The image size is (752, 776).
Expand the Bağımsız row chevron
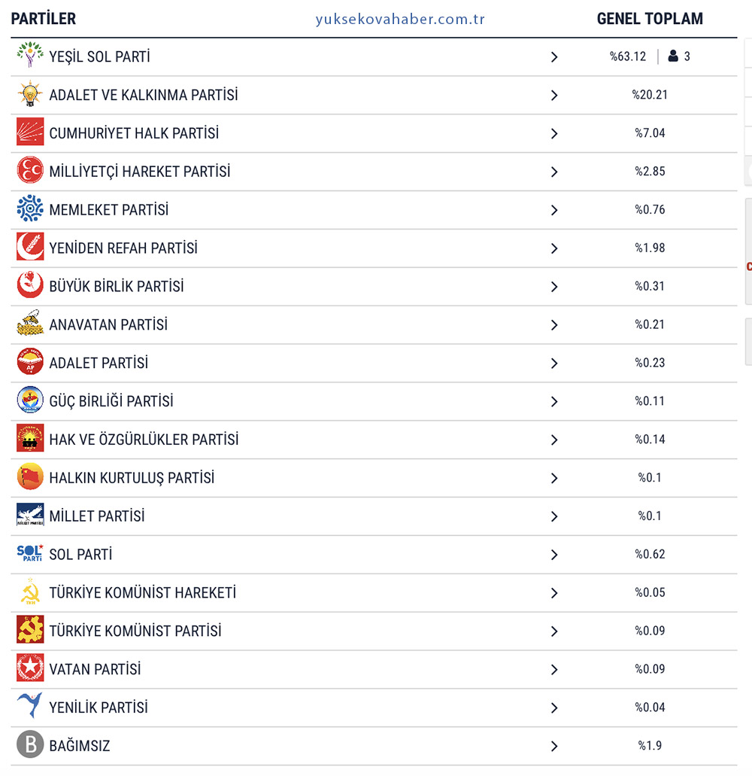[554, 747]
